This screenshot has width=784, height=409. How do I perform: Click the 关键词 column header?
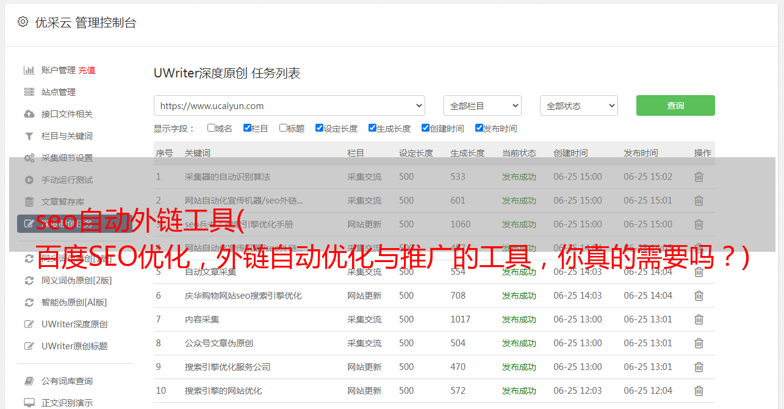tap(198, 153)
